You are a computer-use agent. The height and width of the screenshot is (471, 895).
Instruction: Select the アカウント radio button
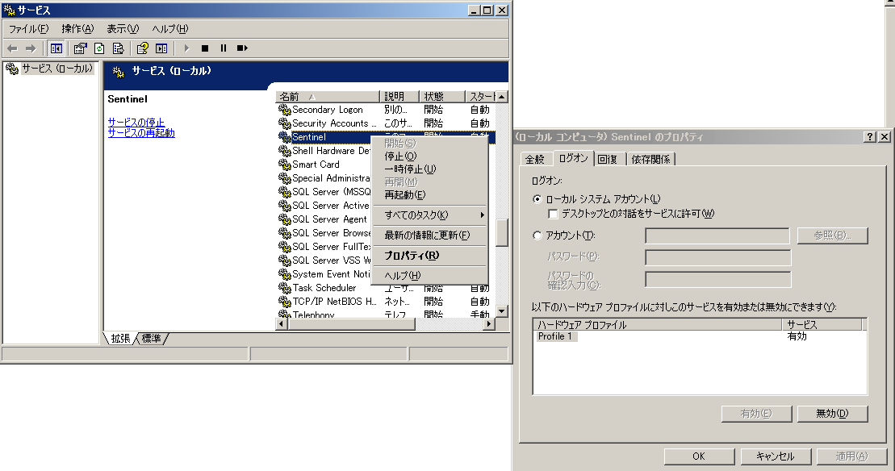537,235
